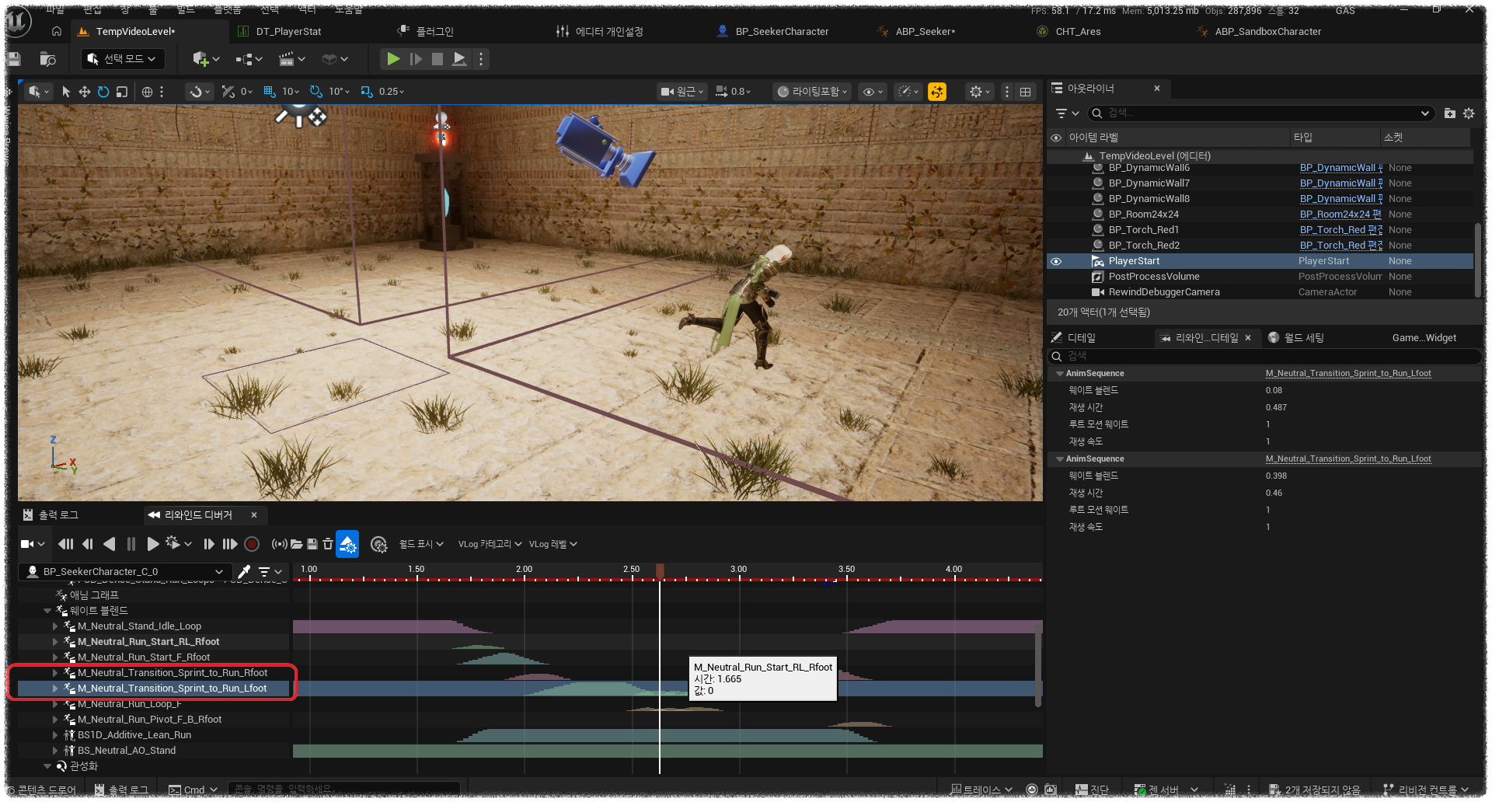Open the 원근 perspective view dropdown
Screen dimensions: 1492x802
682,92
